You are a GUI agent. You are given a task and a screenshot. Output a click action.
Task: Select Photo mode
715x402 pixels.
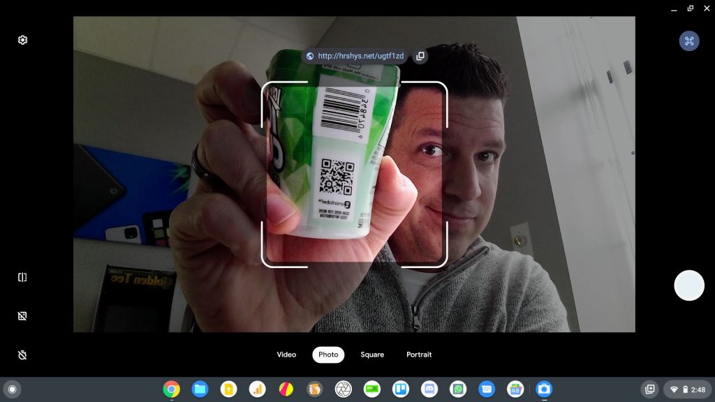(328, 355)
